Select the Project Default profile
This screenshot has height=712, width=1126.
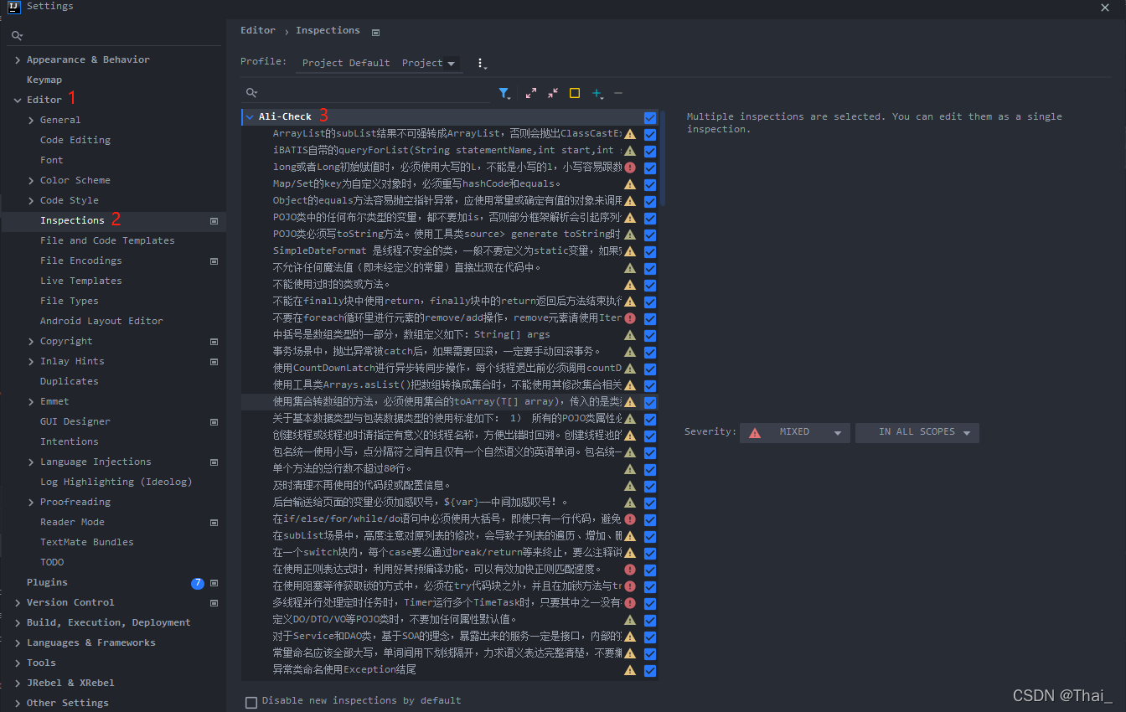(x=345, y=62)
